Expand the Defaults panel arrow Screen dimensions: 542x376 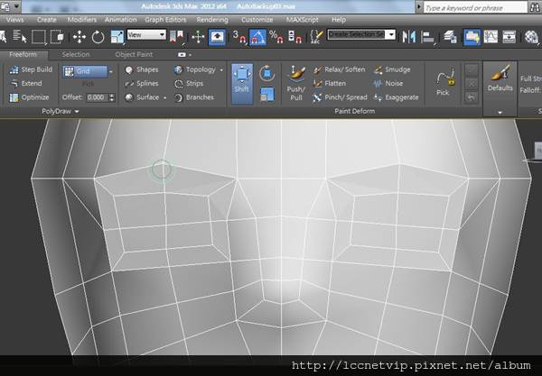point(500,112)
